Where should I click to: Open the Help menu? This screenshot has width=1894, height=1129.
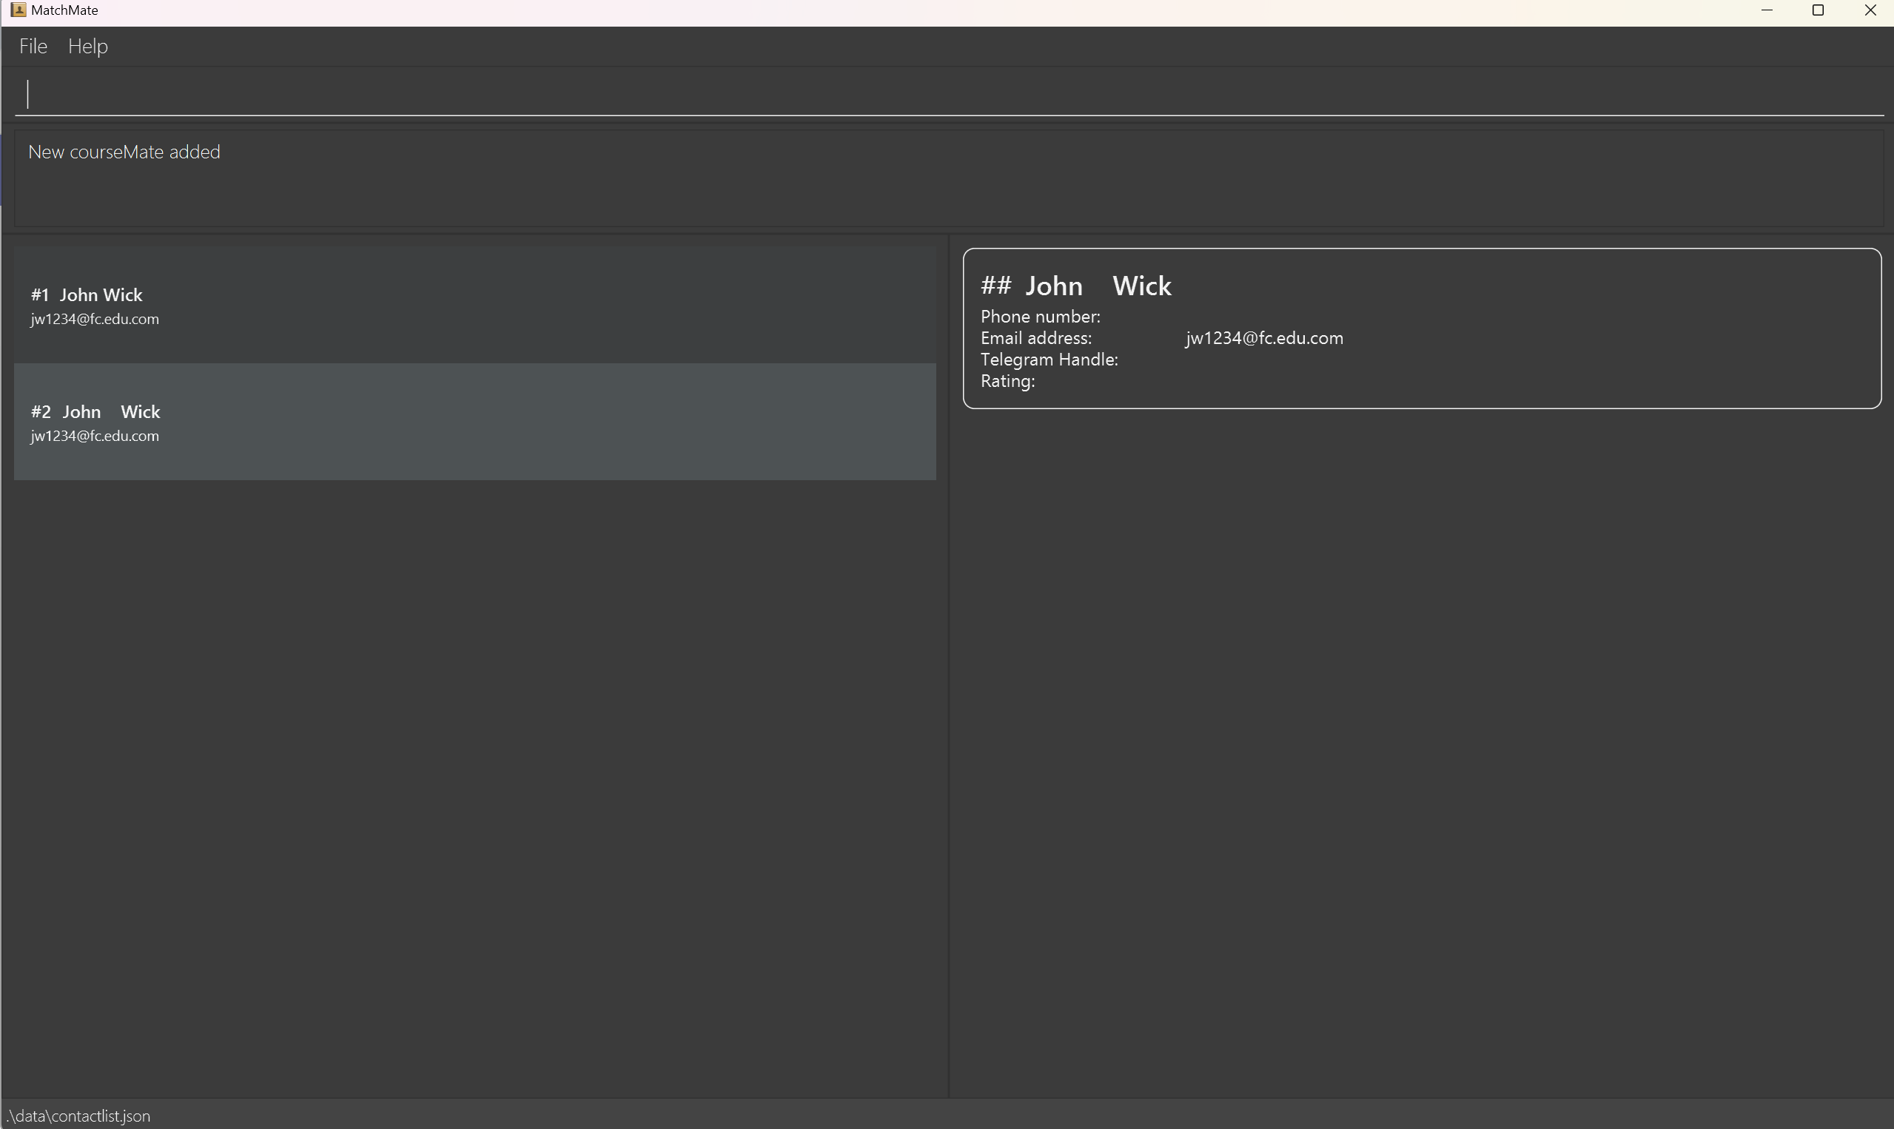coord(87,47)
